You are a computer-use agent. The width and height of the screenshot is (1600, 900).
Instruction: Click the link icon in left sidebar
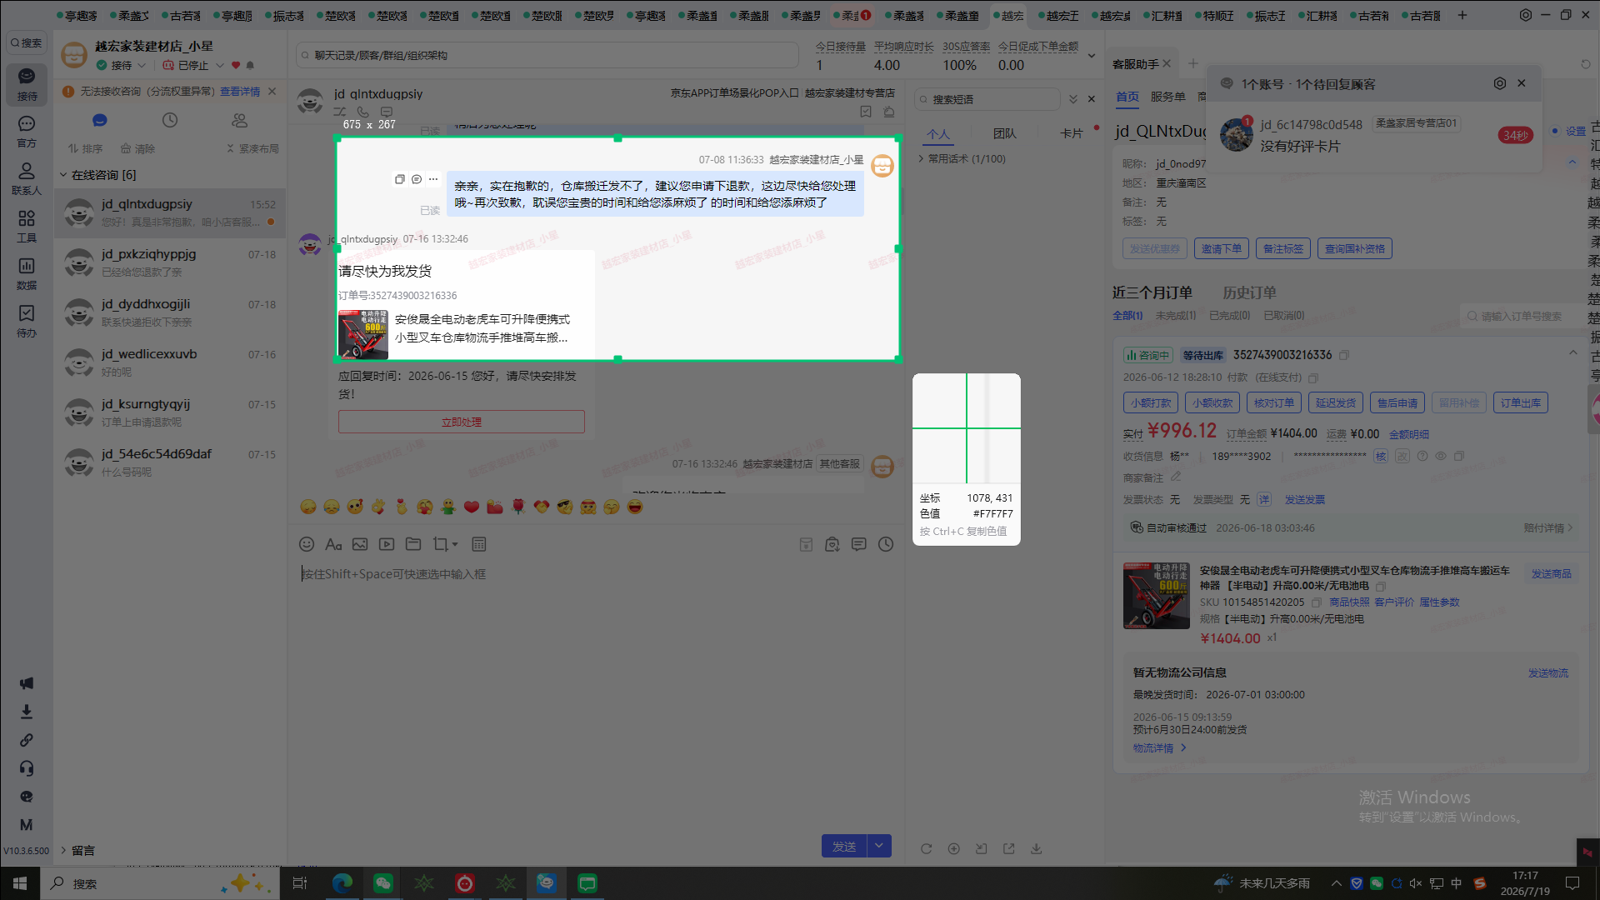(x=27, y=740)
